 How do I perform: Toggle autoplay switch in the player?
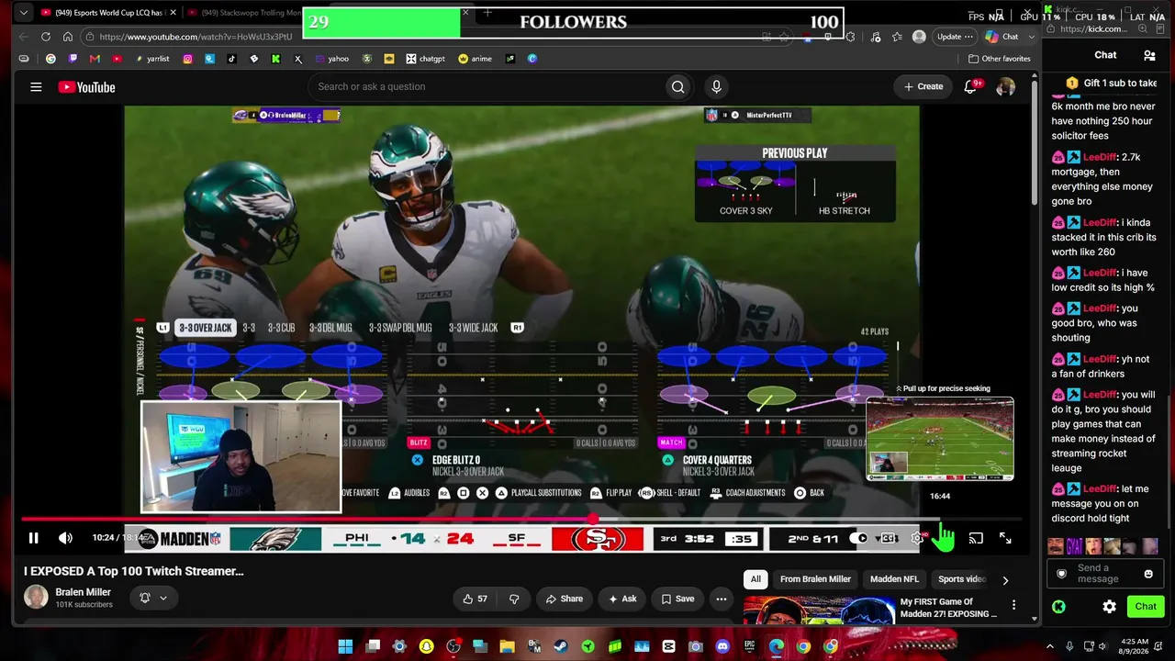coord(858,538)
